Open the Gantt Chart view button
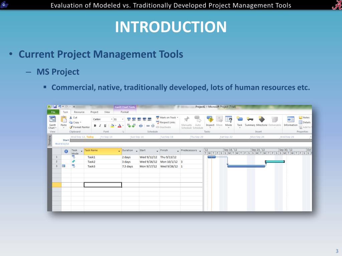 52,123
